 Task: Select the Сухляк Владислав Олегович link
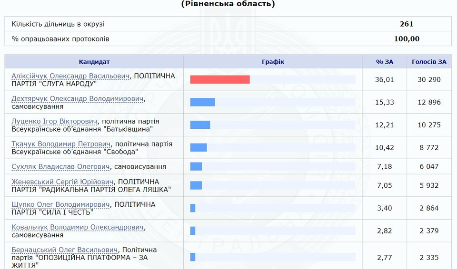coord(60,167)
